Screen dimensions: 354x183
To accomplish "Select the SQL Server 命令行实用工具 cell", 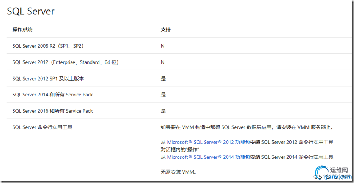I will (x=42, y=127).
